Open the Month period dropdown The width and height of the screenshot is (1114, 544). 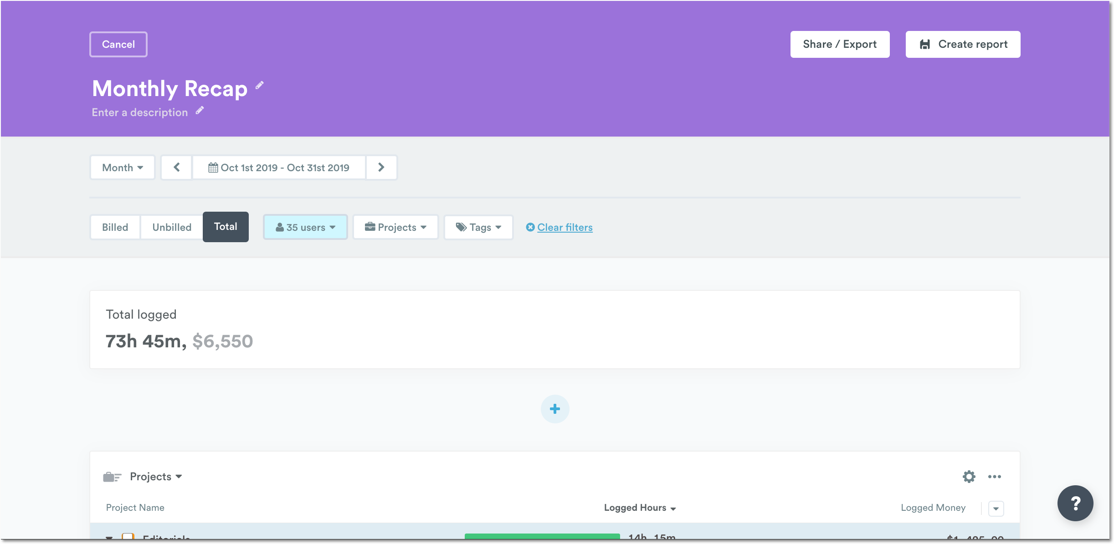click(x=122, y=168)
